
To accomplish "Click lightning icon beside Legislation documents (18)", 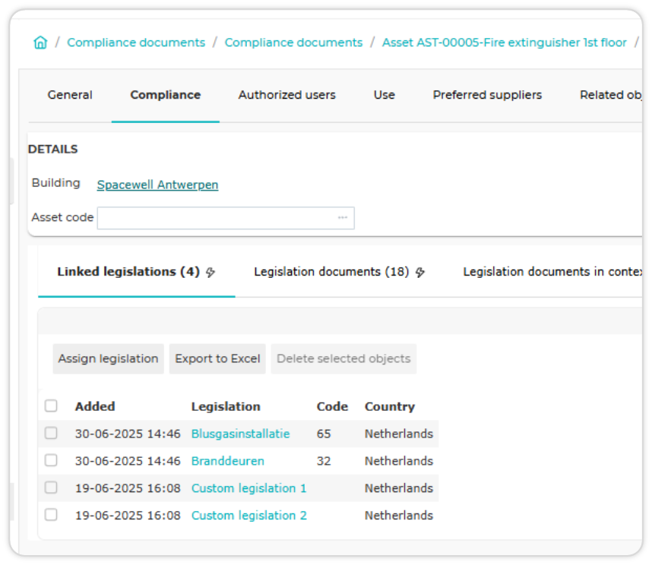I will coord(420,272).
